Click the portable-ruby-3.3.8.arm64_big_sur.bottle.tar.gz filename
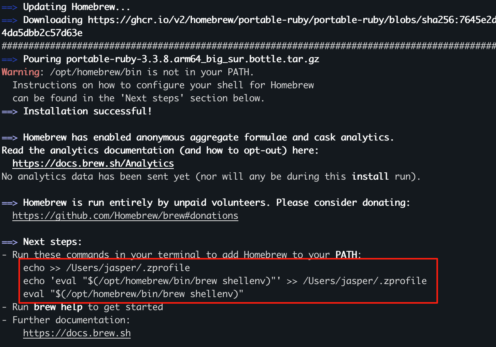 pyautogui.click(x=193, y=59)
